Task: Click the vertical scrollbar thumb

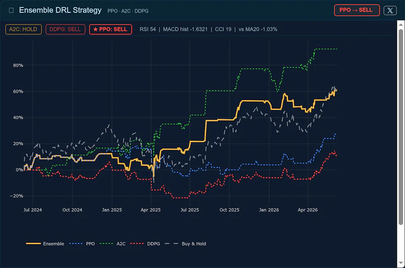Action: coord(400,127)
